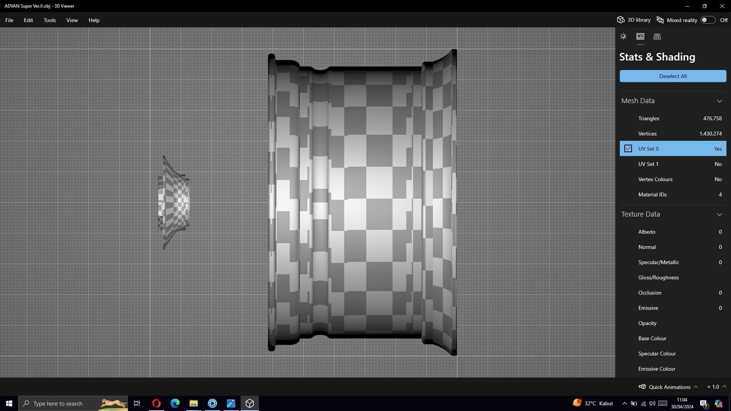Viewport: 731px width, 411px height.
Task: Expand the Quick Animations chevron
Action: pos(696,387)
